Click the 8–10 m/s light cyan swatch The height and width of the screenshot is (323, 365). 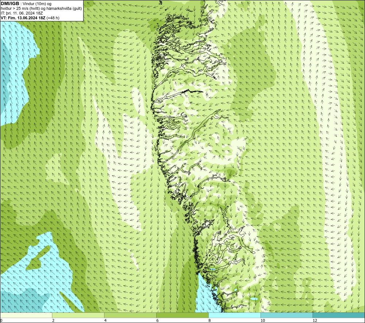point(235,315)
